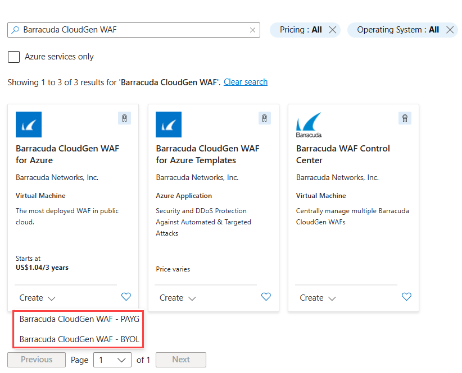This screenshot has width=462, height=373.
Task: Click 'Centrally manage multiple Barracuda CloudGen WAFs' description
Action: click(x=352, y=217)
